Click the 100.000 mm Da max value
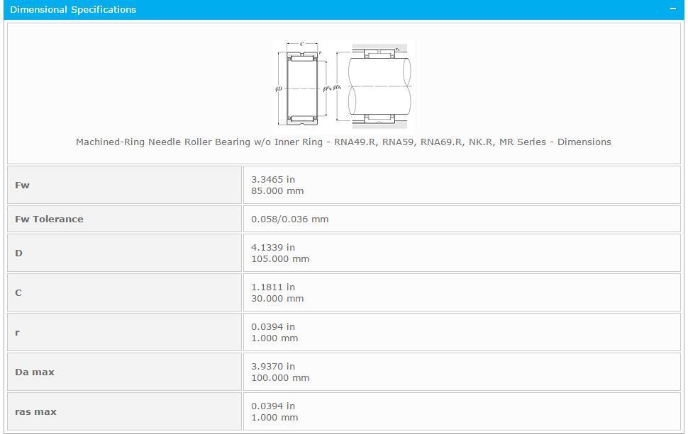The height and width of the screenshot is (434, 688). coord(280,377)
